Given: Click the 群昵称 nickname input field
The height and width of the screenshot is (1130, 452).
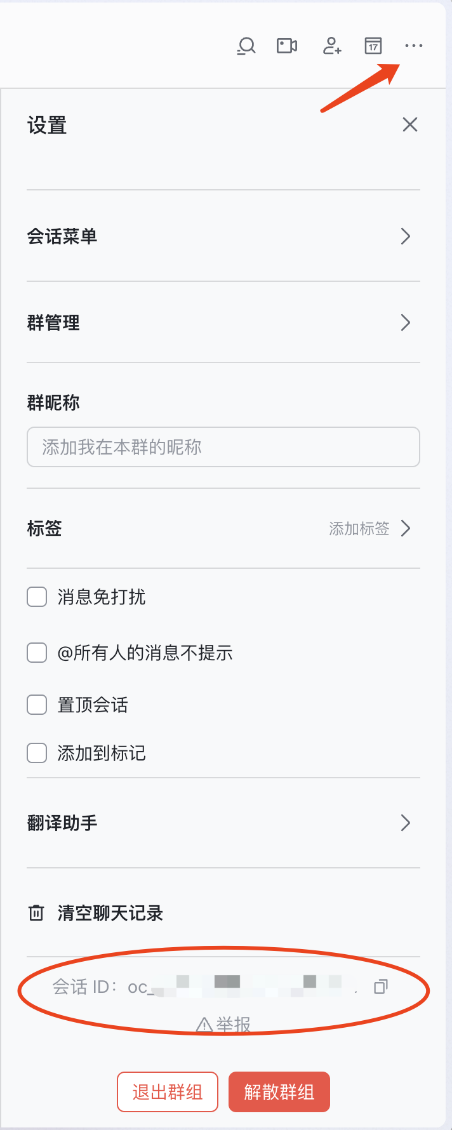Looking at the screenshot, I should click(x=223, y=447).
